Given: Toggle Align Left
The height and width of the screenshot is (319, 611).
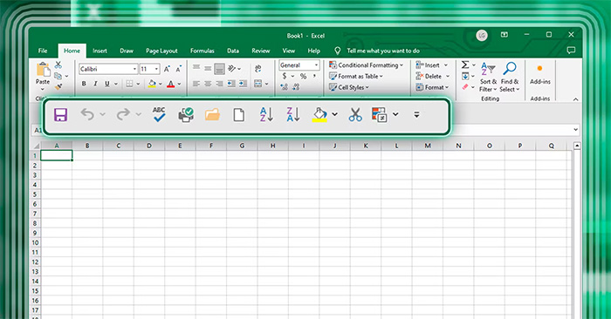Looking at the screenshot, I should coord(196,84).
